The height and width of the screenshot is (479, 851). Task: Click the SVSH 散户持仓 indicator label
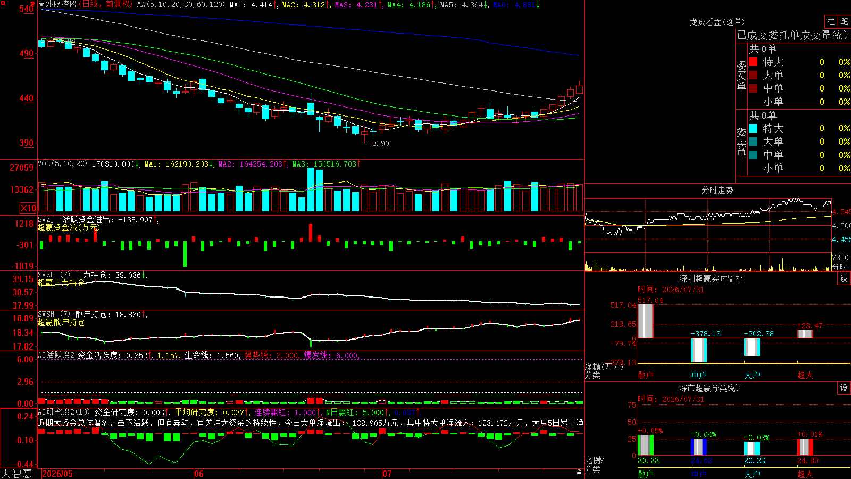[x=74, y=315]
